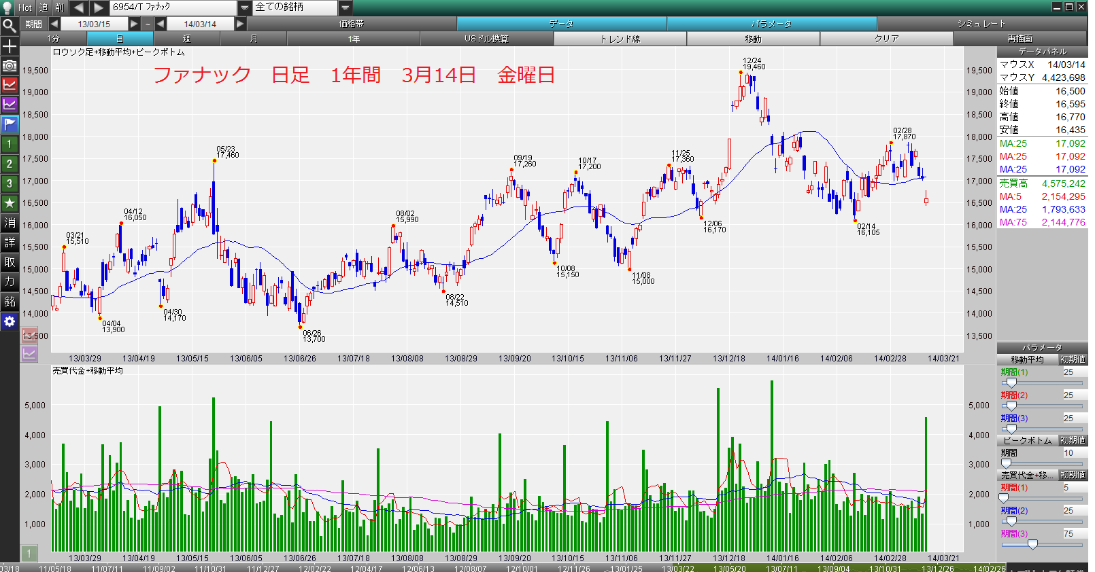Toggle USドル換算 conversion

487,39
